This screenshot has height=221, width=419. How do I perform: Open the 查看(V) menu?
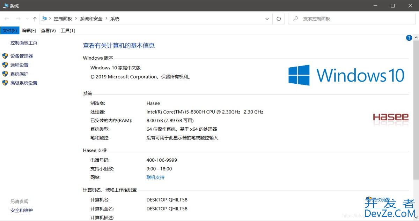coord(48,31)
